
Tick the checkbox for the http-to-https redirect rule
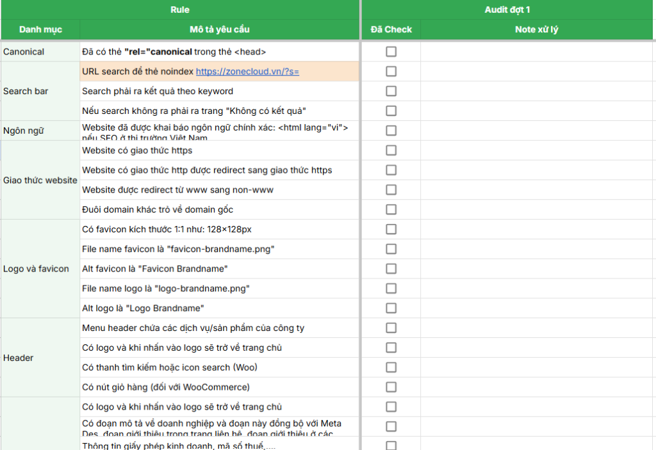point(391,170)
